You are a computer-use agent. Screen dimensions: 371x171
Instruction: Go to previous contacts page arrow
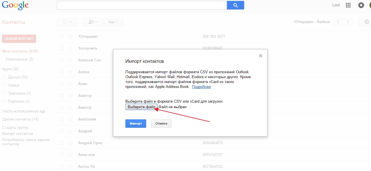pyautogui.click(x=338, y=22)
